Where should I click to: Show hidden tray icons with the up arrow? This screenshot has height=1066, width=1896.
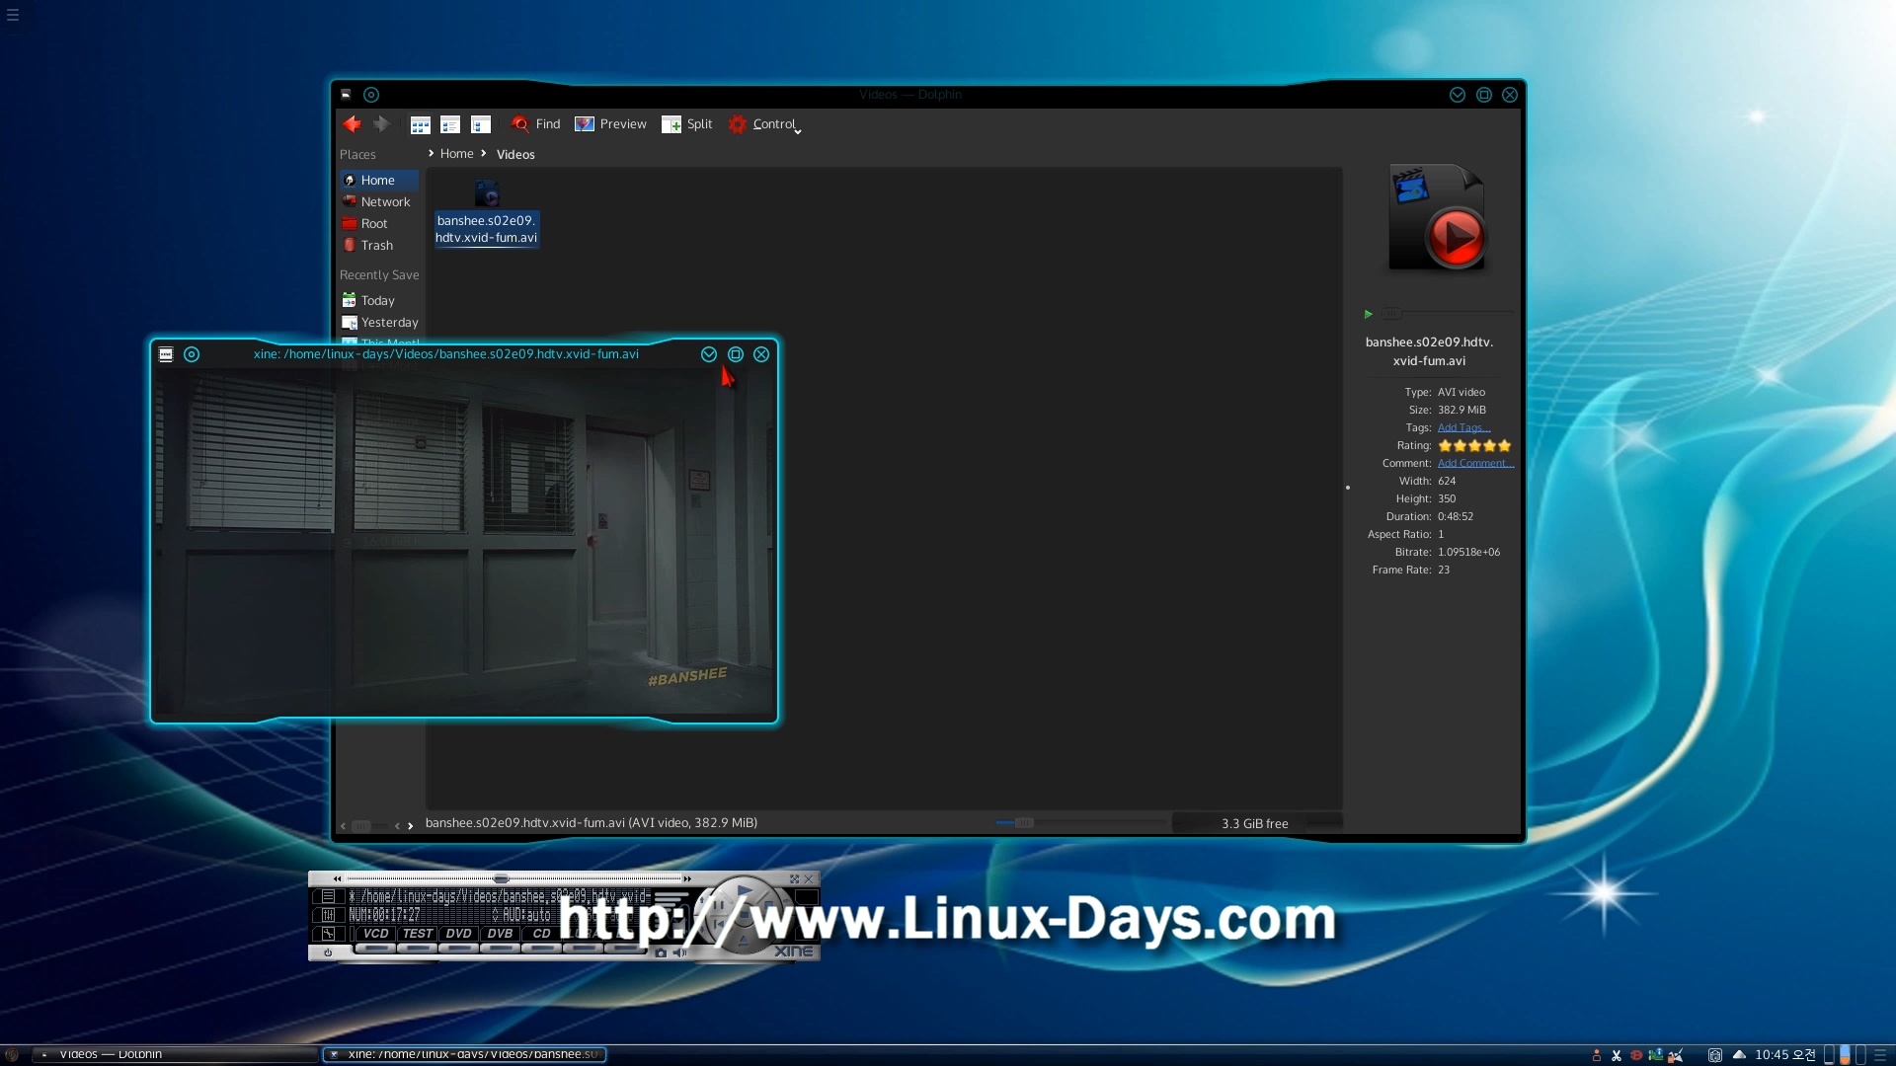1739,1055
